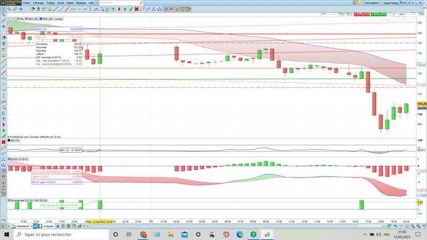Image resolution: width=427 pixels, height=240 pixels.
Task: Click the red down arrow icon in left sidebar
Action: point(4,124)
